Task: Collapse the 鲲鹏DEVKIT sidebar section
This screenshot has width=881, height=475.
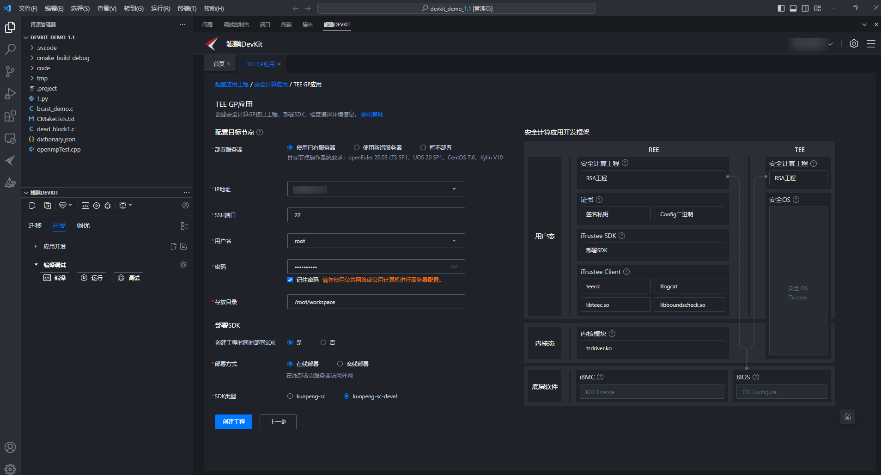Action: coord(44,193)
